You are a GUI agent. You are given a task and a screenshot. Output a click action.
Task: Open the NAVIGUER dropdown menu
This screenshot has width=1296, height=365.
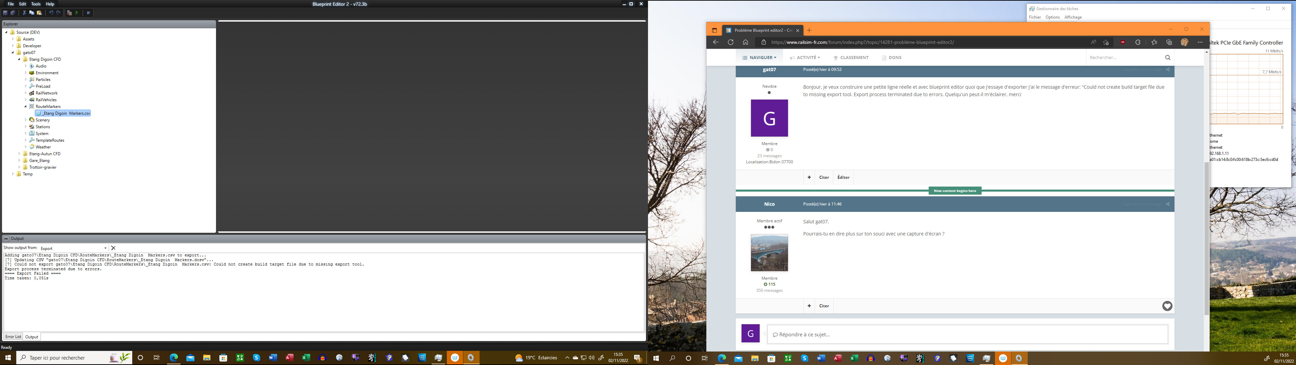coord(759,58)
